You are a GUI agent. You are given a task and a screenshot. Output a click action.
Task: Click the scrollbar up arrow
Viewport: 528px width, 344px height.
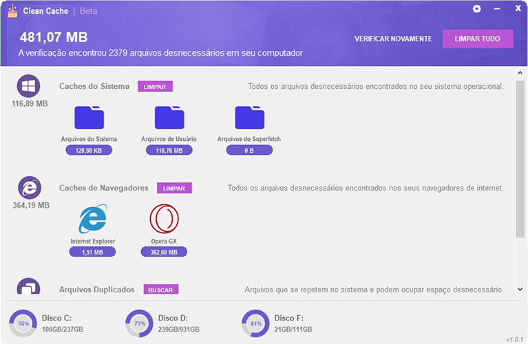(x=520, y=73)
